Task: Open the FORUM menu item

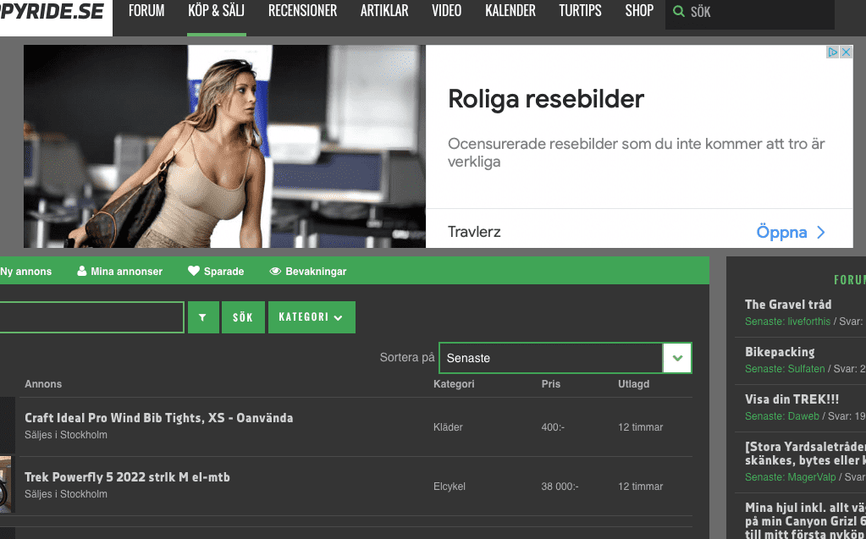Action: pos(146,11)
